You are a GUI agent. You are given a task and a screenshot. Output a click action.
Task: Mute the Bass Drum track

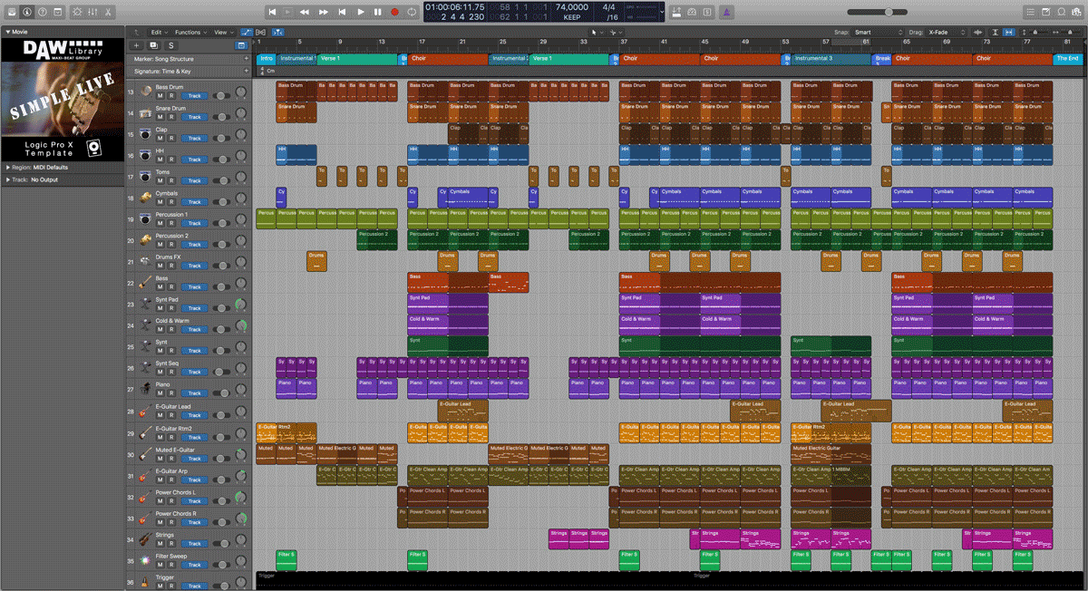tap(160, 93)
